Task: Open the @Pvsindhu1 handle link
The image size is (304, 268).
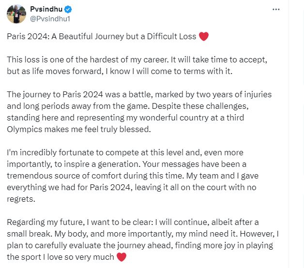Action: [x=51, y=18]
